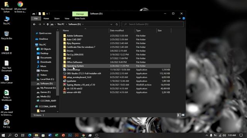Select the typefaster application icon

coord(64,81)
